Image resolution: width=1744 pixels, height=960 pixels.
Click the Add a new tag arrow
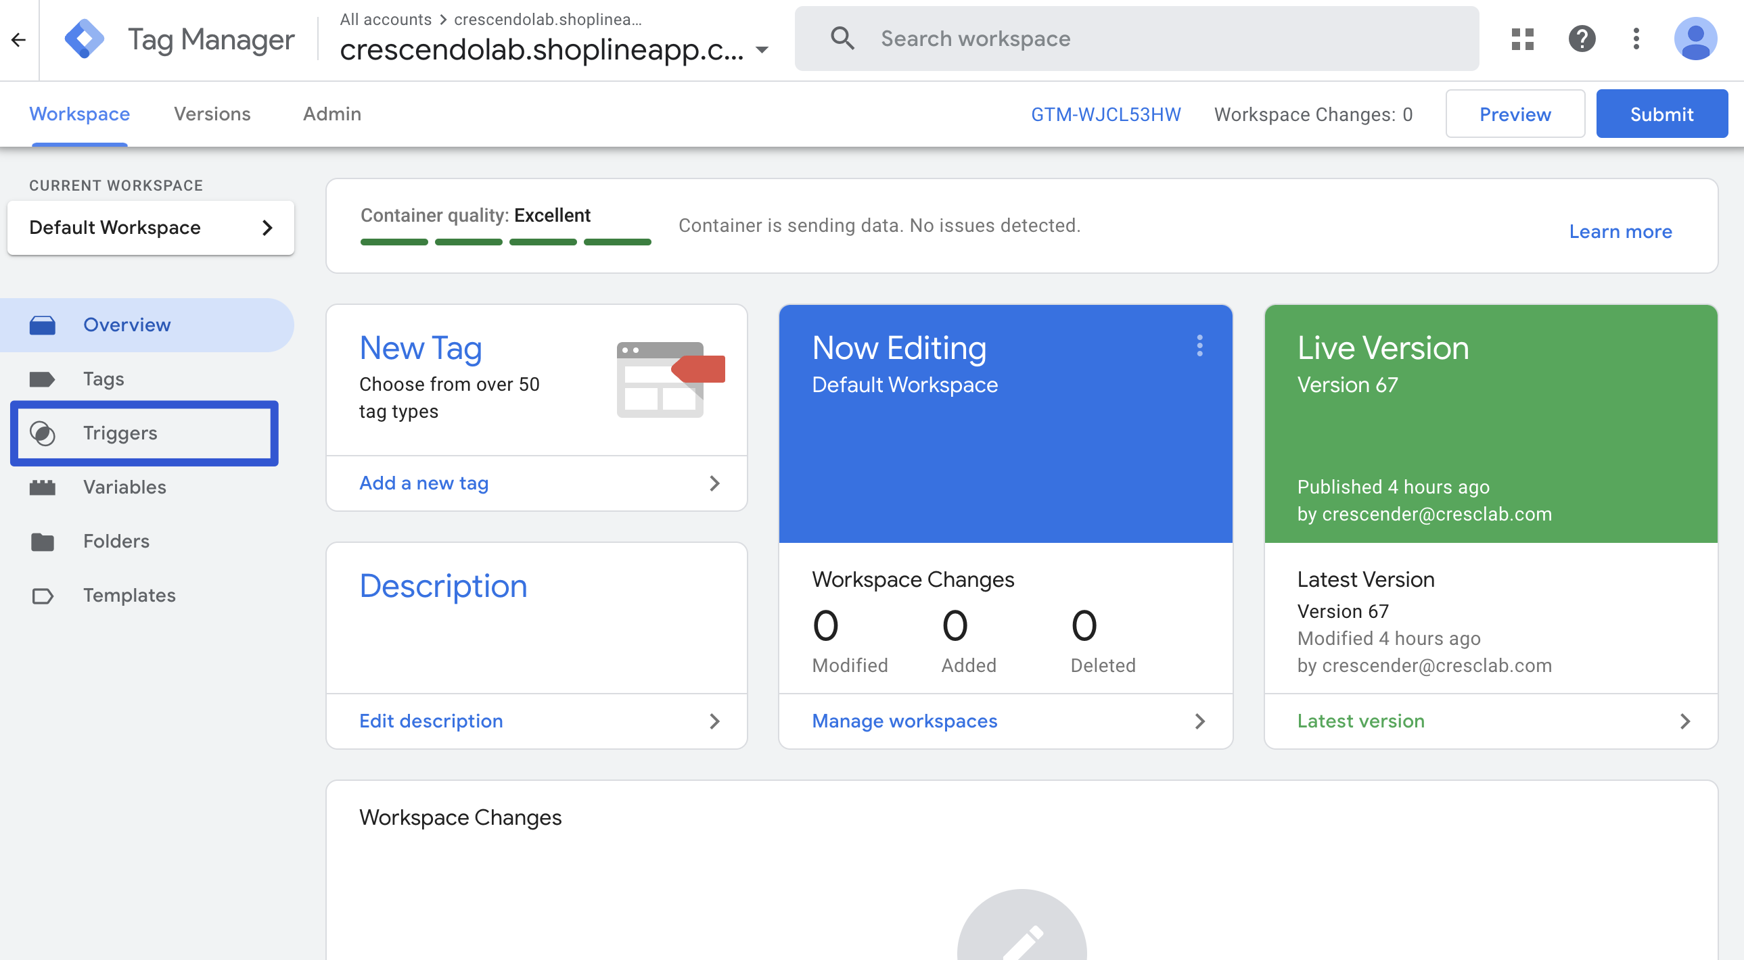coord(714,483)
